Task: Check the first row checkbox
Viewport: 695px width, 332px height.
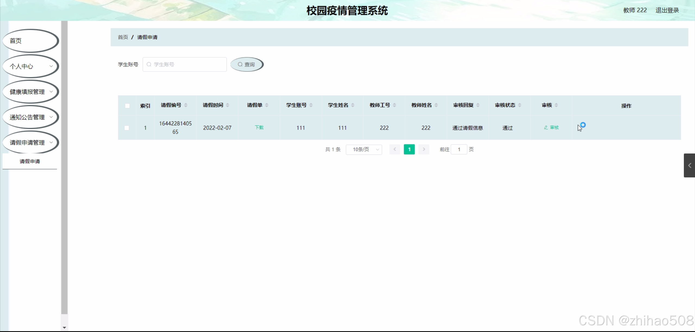Action: [x=127, y=128]
